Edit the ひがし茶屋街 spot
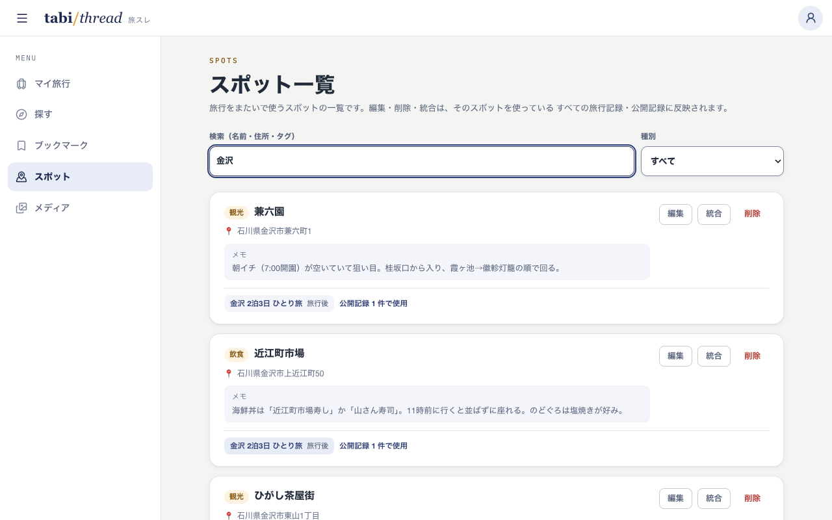This screenshot has width=832, height=520. (x=675, y=499)
